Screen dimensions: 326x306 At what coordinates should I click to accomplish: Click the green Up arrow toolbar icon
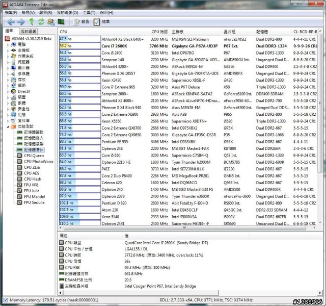click(32, 21)
